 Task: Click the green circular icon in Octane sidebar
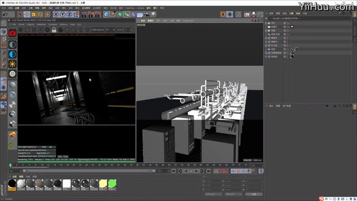(11, 145)
